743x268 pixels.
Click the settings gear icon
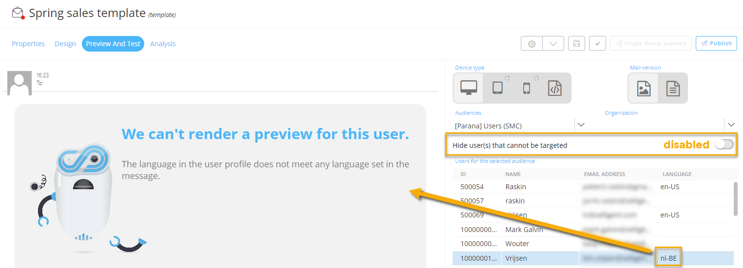pyautogui.click(x=532, y=43)
